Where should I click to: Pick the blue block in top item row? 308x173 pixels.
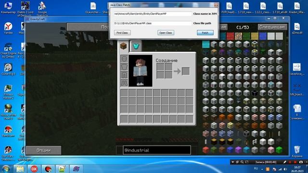pos(263,36)
